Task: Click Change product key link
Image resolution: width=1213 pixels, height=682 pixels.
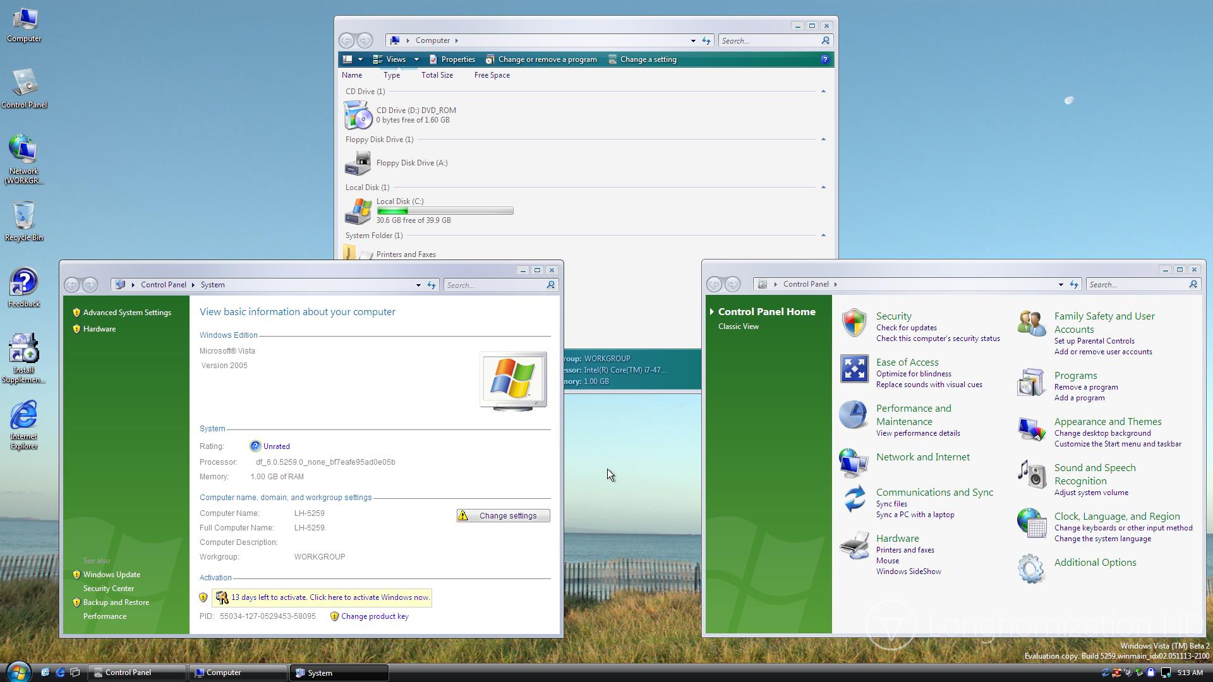Action: 375,616
